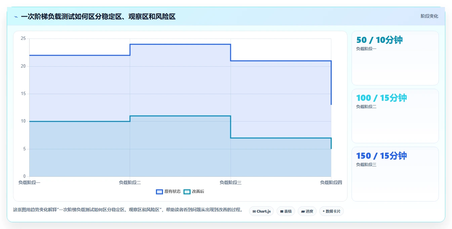452x229 pixels.
Task: Click the 阶段变化 label in header
Action: click(x=429, y=16)
